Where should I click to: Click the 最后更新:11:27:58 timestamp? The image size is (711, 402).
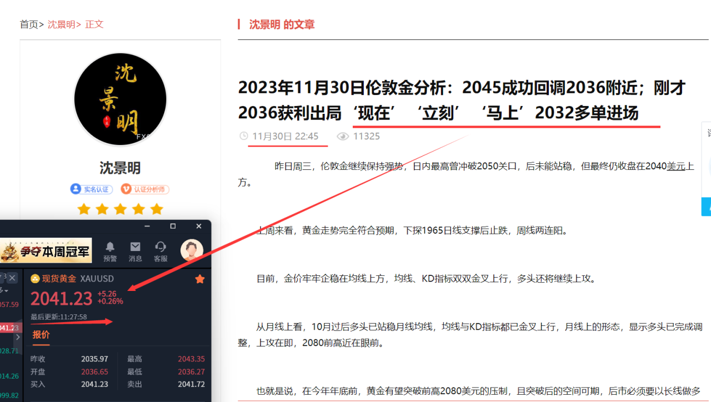[58, 317]
